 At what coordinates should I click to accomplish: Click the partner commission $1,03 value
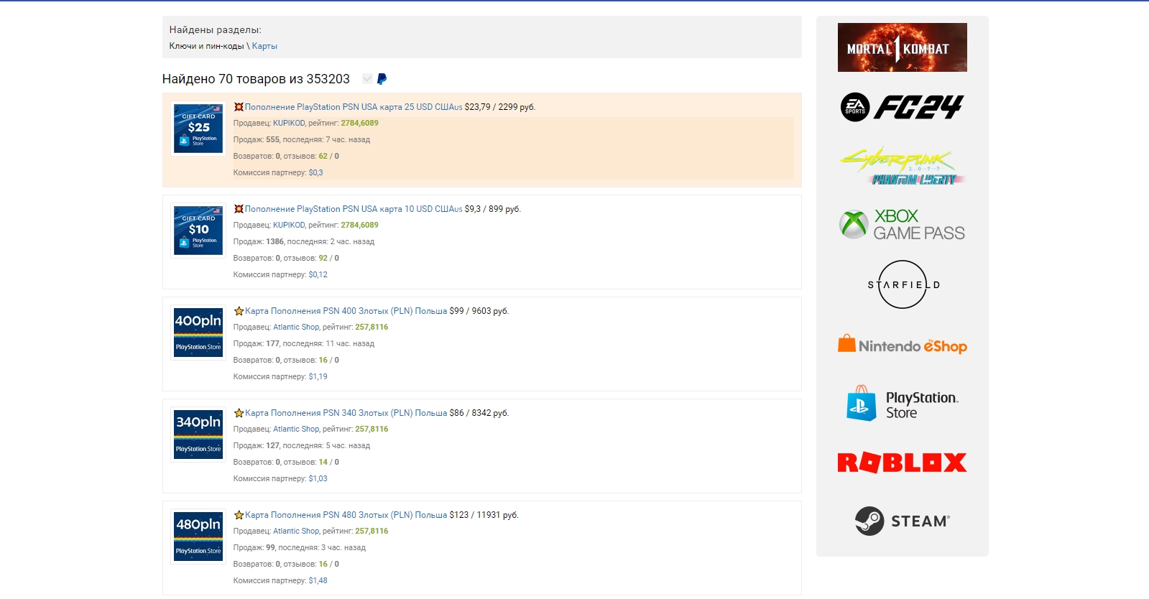pyautogui.click(x=318, y=479)
